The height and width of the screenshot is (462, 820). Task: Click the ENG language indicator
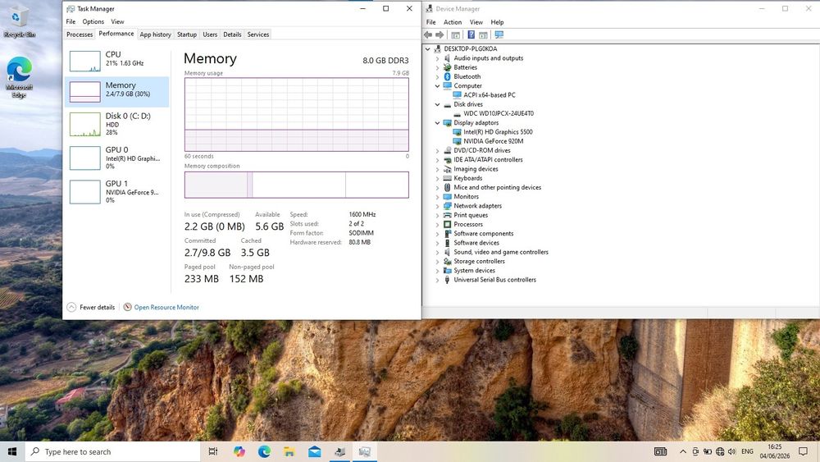(x=747, y=451)
